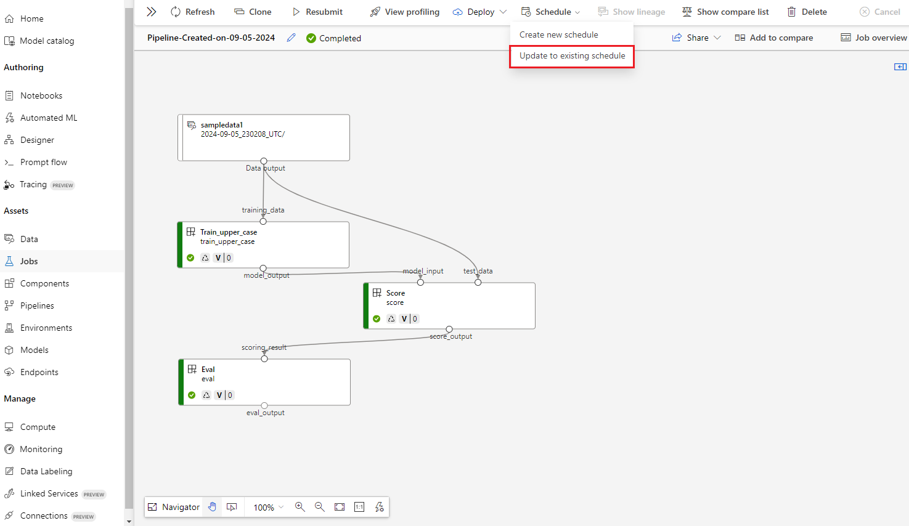
Task: Zoom in on the canvas
Action: pos(300,507)
